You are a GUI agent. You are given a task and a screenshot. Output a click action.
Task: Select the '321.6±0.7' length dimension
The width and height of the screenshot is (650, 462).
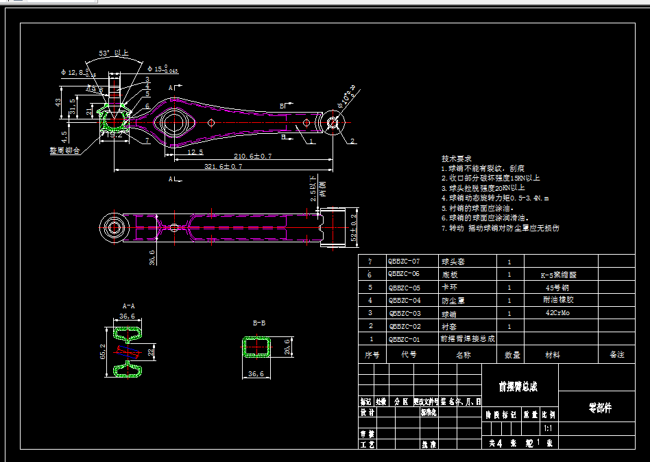[224, 166]
